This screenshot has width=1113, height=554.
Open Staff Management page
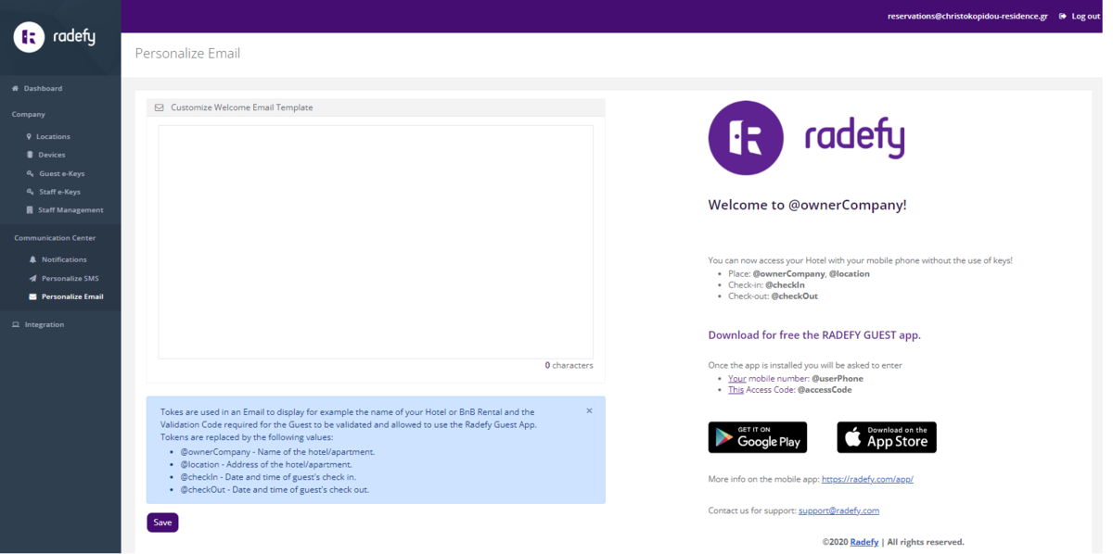(x=70, y=210)
